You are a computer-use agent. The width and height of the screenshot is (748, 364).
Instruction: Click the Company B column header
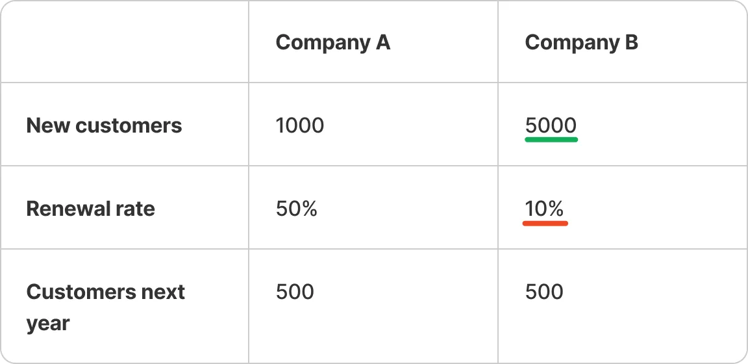[582, 42]
